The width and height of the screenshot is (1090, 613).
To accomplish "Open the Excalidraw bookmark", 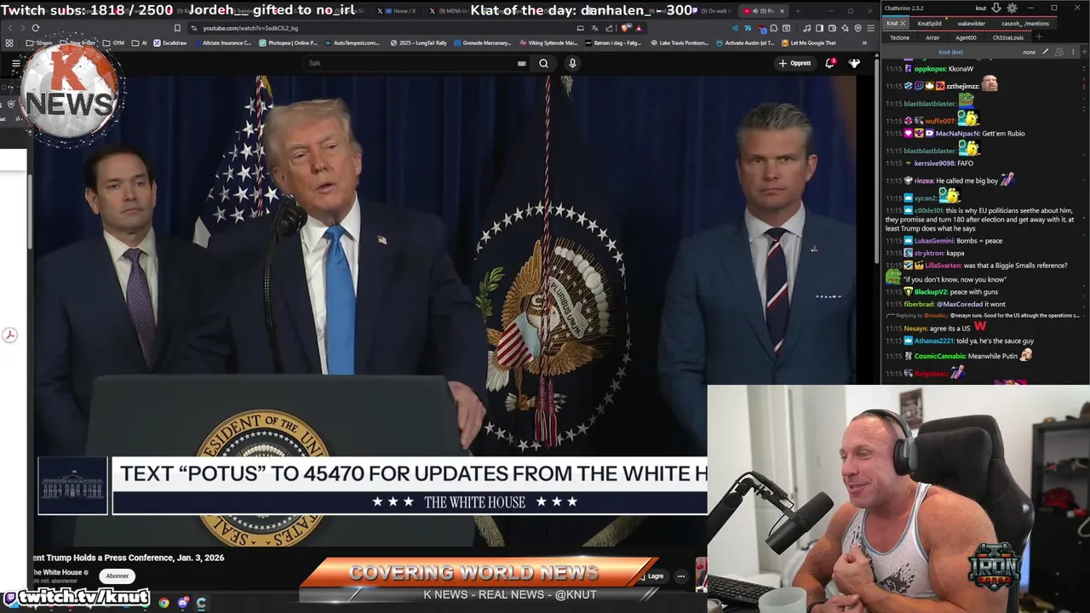I will [169, 43].
